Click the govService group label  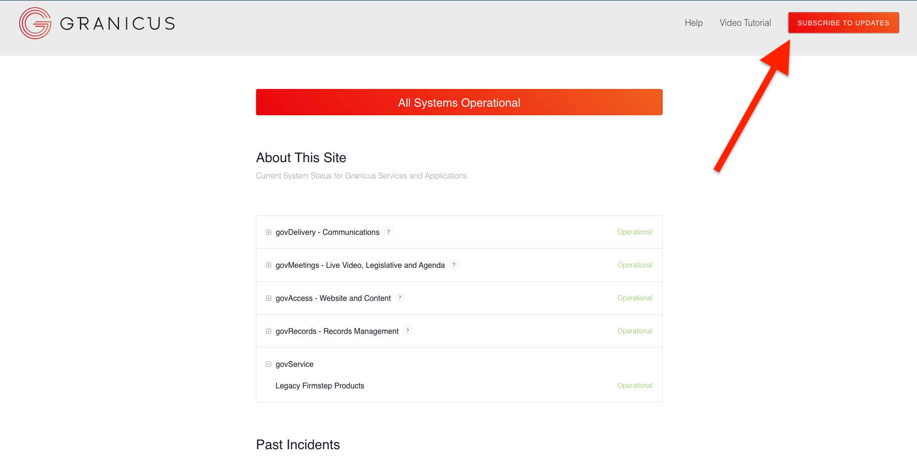pos(295,364)
